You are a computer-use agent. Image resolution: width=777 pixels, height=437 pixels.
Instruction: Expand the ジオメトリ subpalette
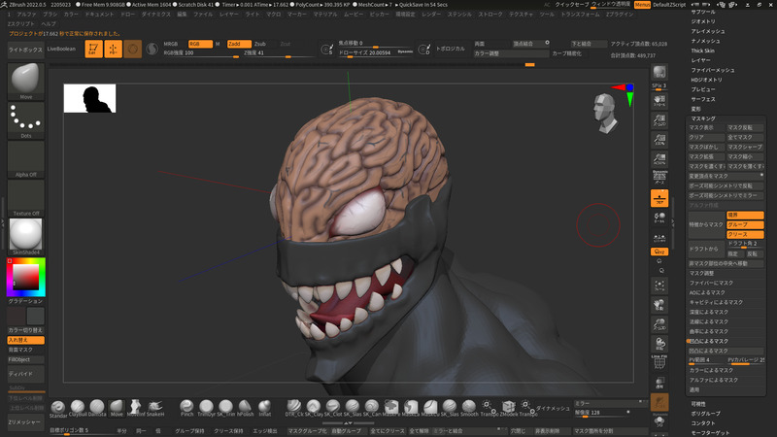click(702, 19)
